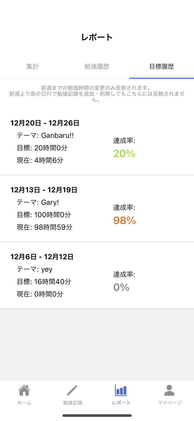Open the 勉強履歴 tab

(97, 66)
